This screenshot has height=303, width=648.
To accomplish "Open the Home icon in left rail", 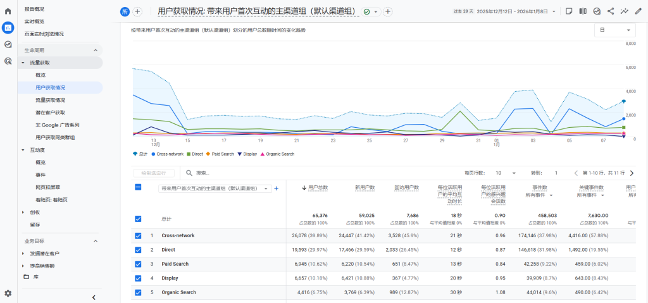I will tap(8, 11).
